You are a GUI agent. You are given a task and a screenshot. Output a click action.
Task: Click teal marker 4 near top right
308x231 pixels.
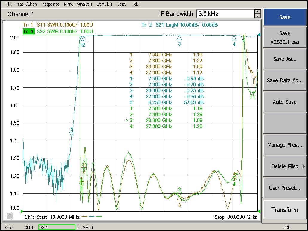(x=234, y=38)
